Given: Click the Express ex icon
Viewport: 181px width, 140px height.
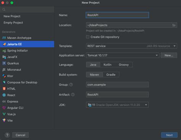Looking at the screenshot, I should click(x=4, y=101).
